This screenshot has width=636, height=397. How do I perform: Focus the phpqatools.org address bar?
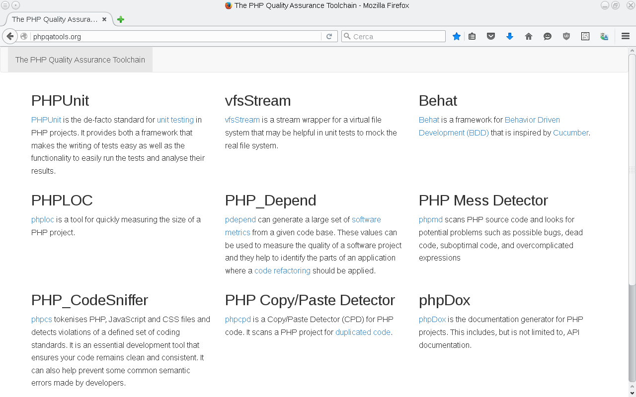point(176,36)
